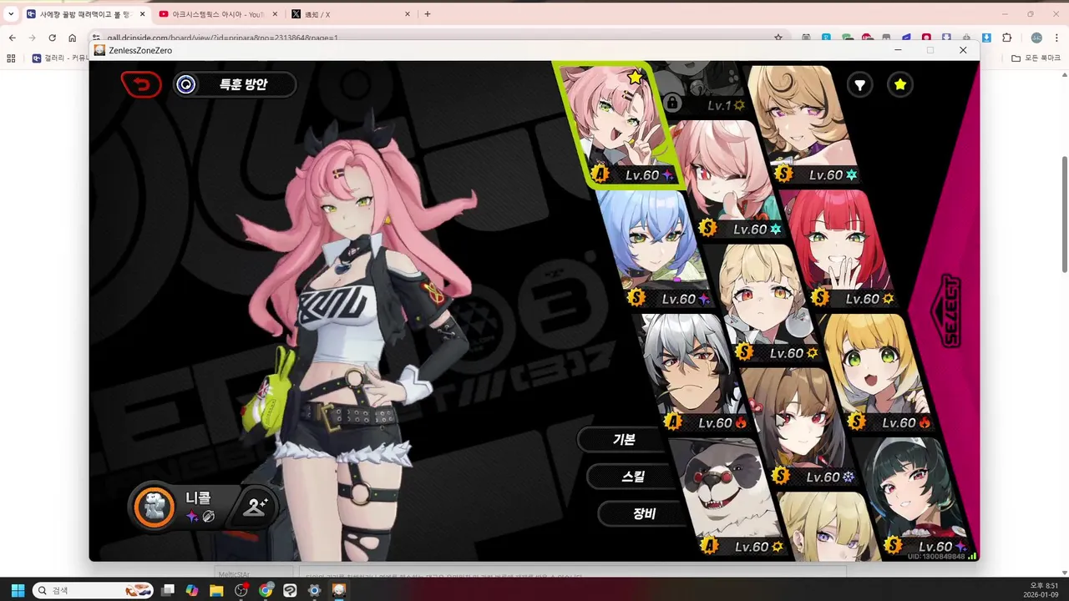The height and width of the screenshot is (601, 1069).
Task: Switch to the 스킬 tab
Action: coord(633,477)
